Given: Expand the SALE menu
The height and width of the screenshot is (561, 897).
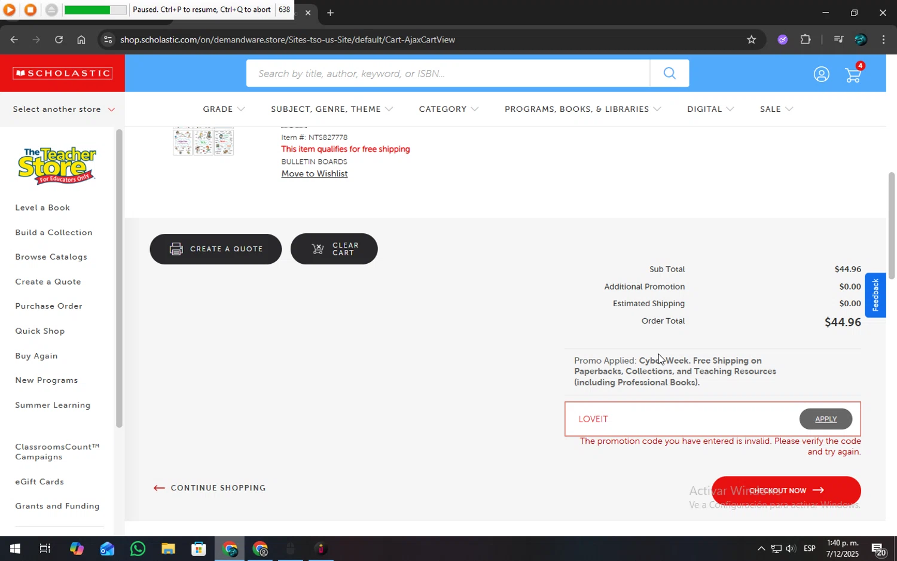Looking at the screenshot, I should (776, 109).
